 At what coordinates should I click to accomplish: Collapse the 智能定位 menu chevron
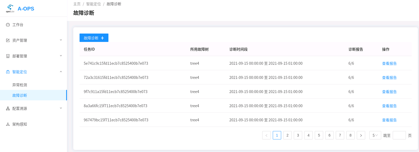click(61, 72)
